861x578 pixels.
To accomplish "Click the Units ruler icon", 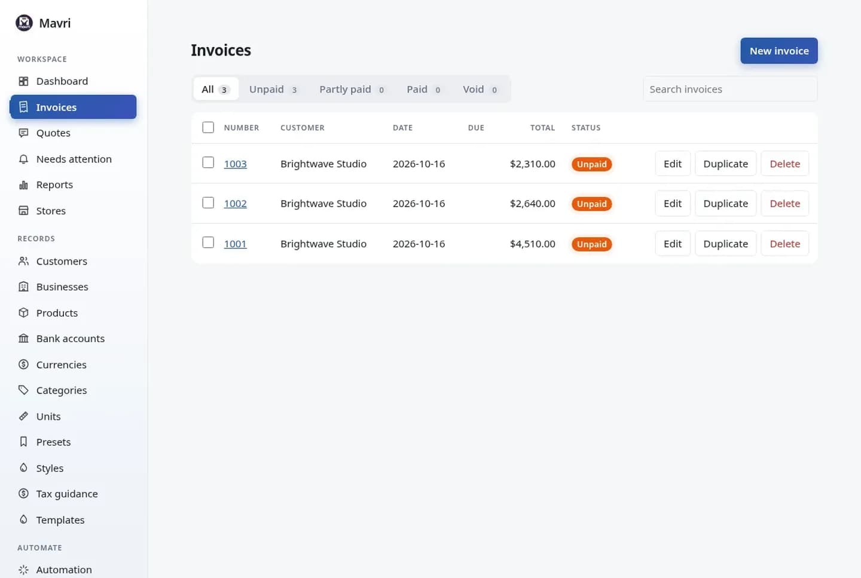I will tap(23, 416).
